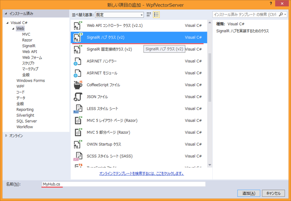The height and width of the screenshot is (201, 291).
Task: Select the Web API category
Action: (x=30, y=52)
